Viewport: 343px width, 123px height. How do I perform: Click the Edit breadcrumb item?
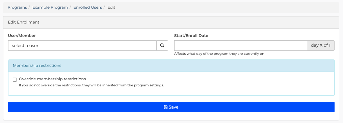click(x=111, y=7)
